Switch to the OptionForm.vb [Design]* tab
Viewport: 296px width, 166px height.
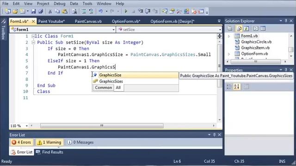[x=173, y=21]
